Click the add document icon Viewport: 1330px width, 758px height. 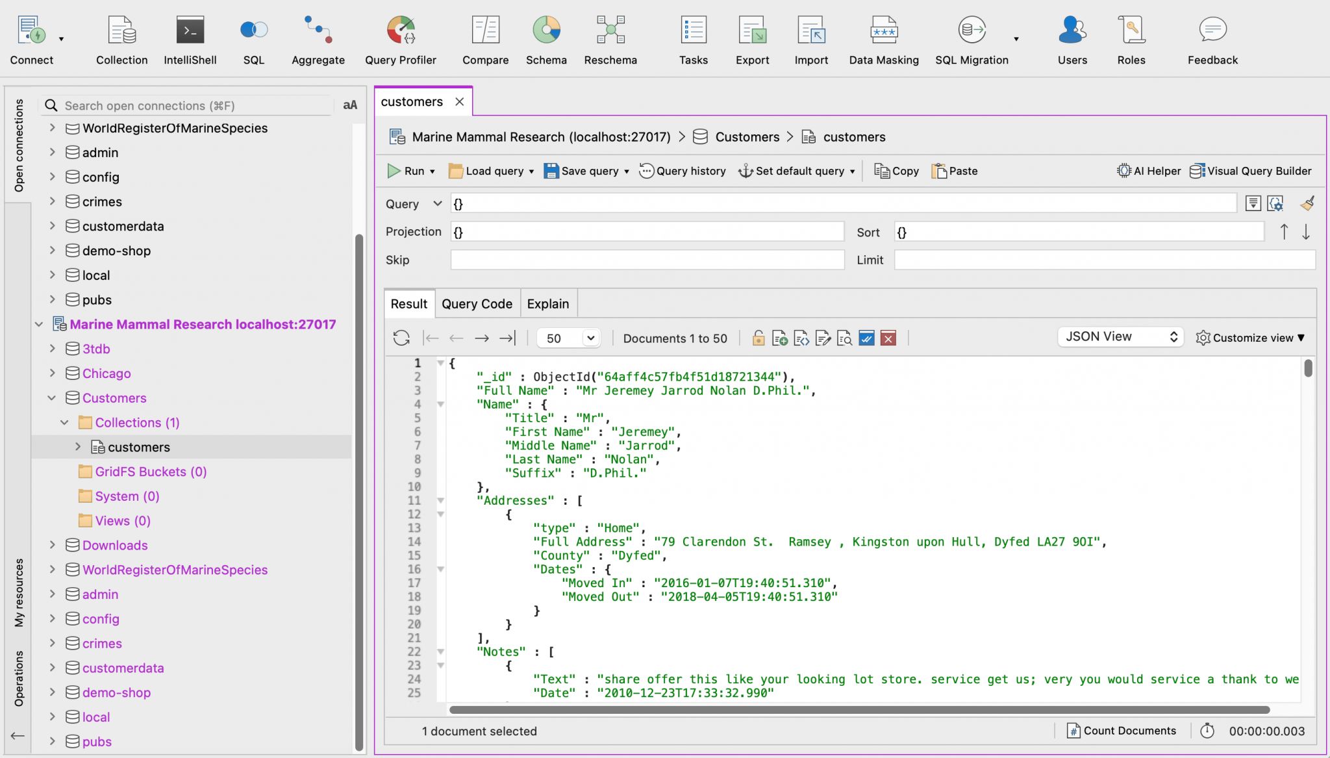tap(779, 338)
